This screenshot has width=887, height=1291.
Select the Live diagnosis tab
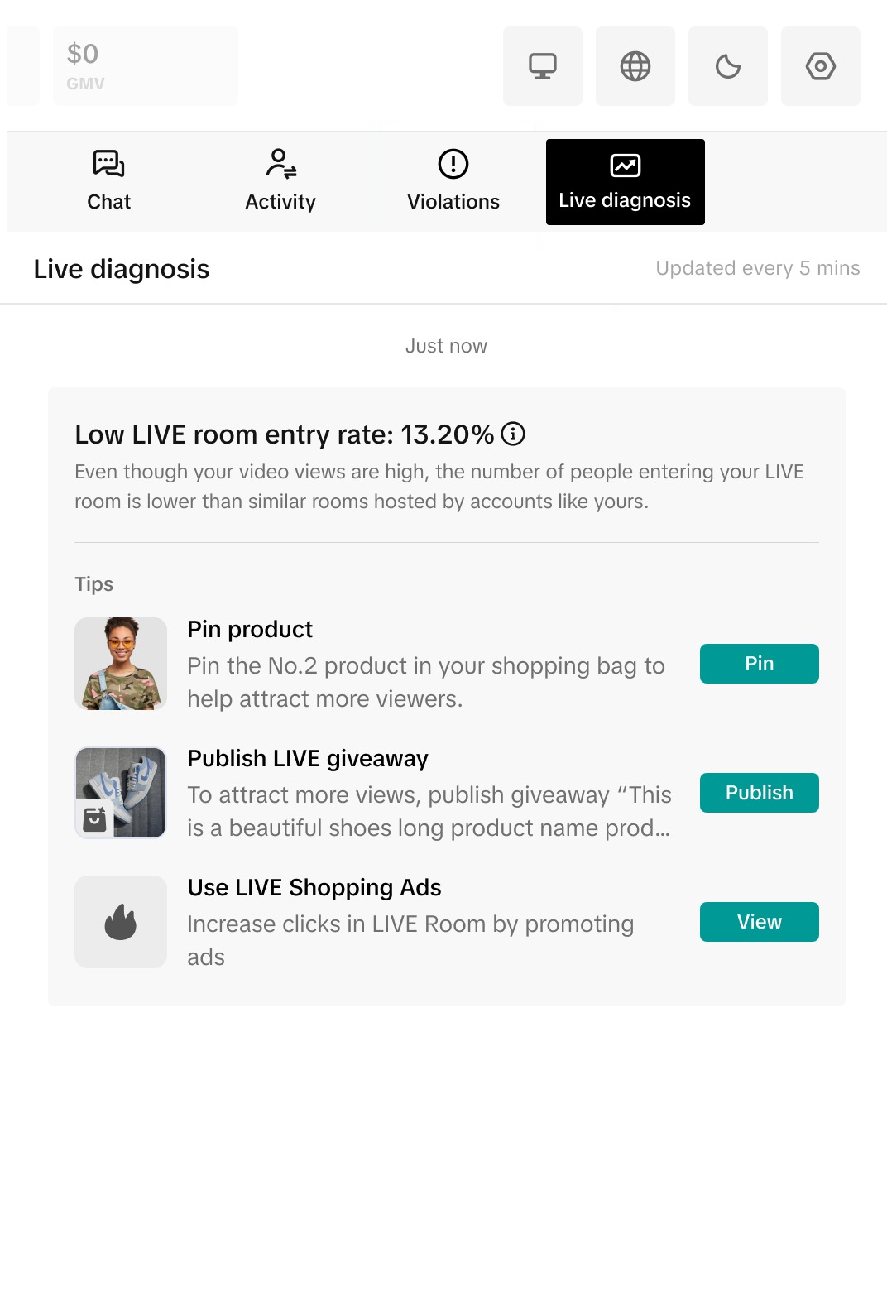click(x=625, y=182)
